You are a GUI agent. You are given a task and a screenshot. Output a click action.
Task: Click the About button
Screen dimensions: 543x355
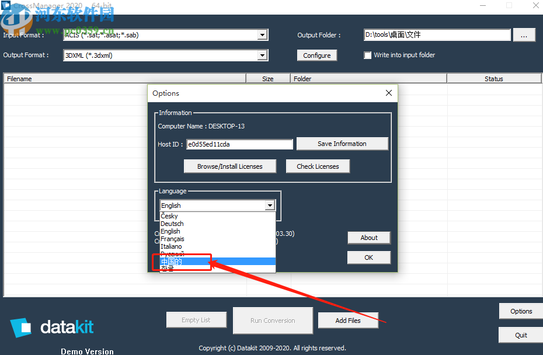pyautogui.click(x=369, y=238)
